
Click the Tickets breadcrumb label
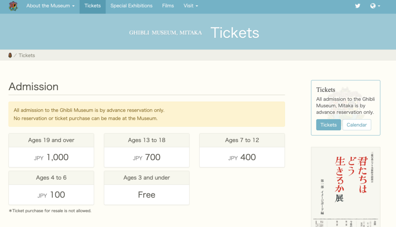(x=27, y=55)
